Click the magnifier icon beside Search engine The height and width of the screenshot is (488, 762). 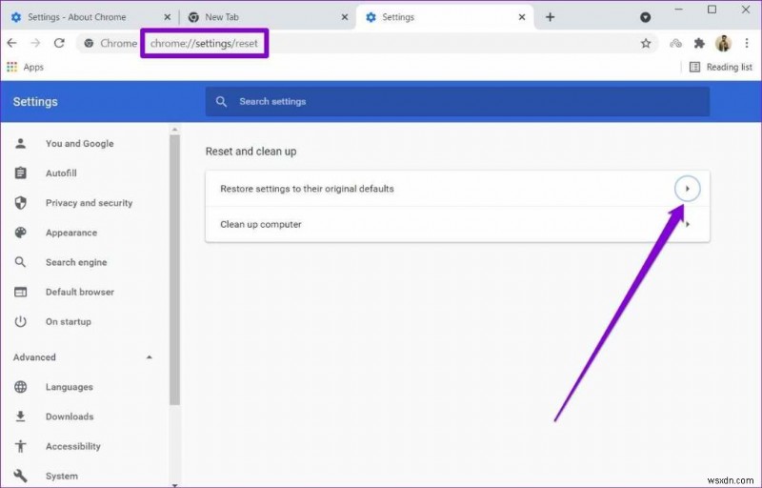pyautogui.click(x=20, y=262)
